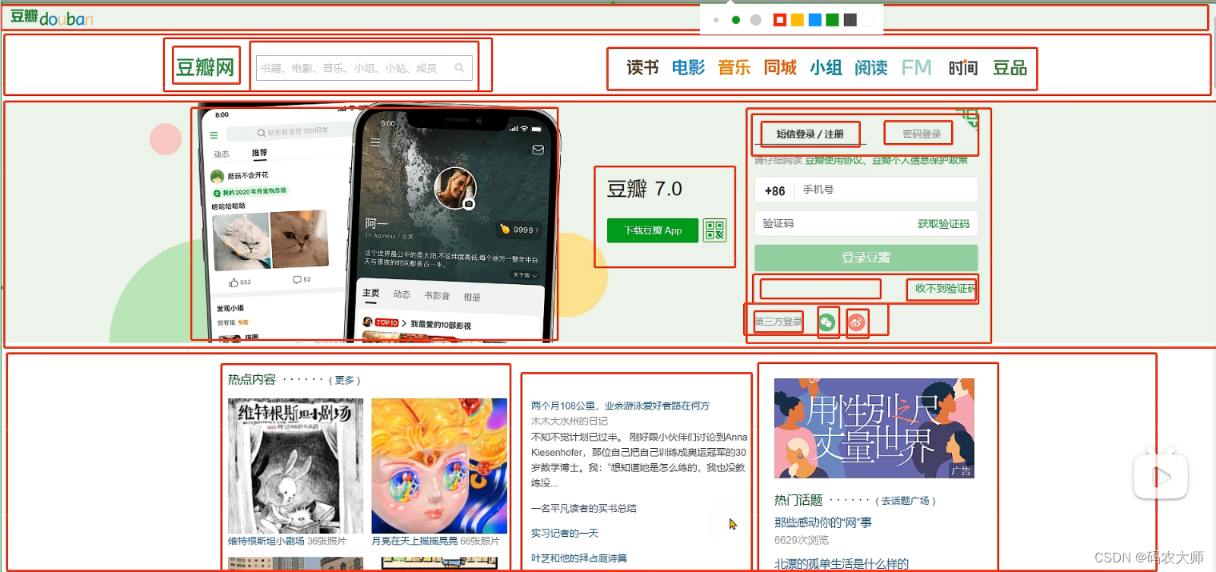The width and height of the screenshot is (1216, 572).
Task: Open the 读书 section
Action: (x=642, y=68)
